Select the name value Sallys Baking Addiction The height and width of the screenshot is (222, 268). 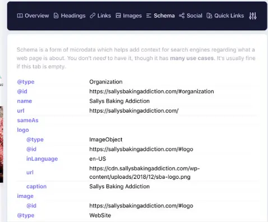[119, 101]
